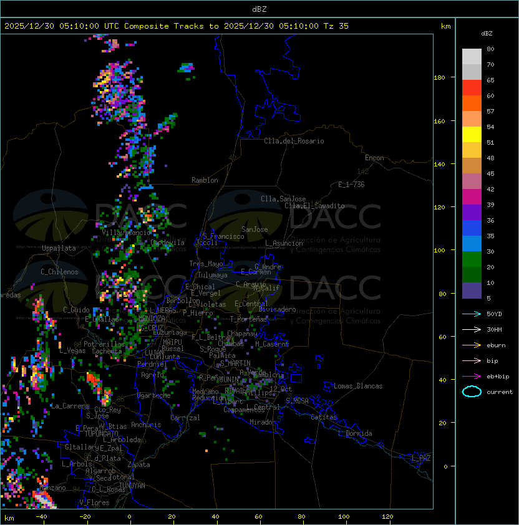This screenshot has width=519, height=525.
Task: Click the 'Zapata' map label
Action: [x=138, y=465]
